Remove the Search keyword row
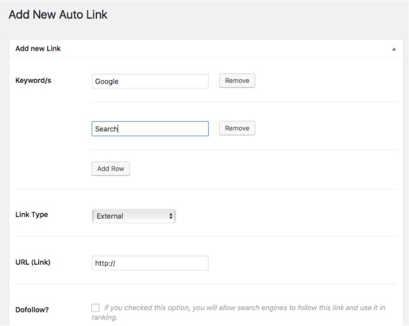This screenshot has height=326, width=409. pos(237,128)
